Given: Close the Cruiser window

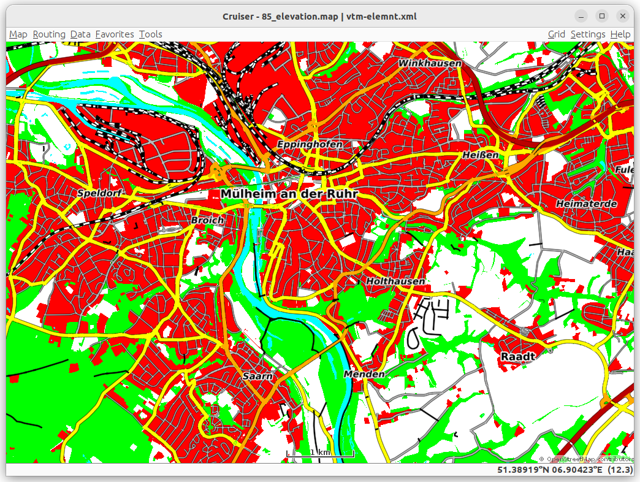Looking at the screenshot, I should click(x=623, y=16).
